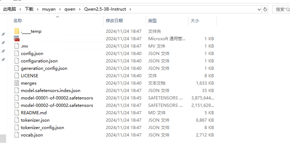This screenshot has height=145, width=290.
Task: Click the LICENSE file icon
Action: click(x=17, y=76)
